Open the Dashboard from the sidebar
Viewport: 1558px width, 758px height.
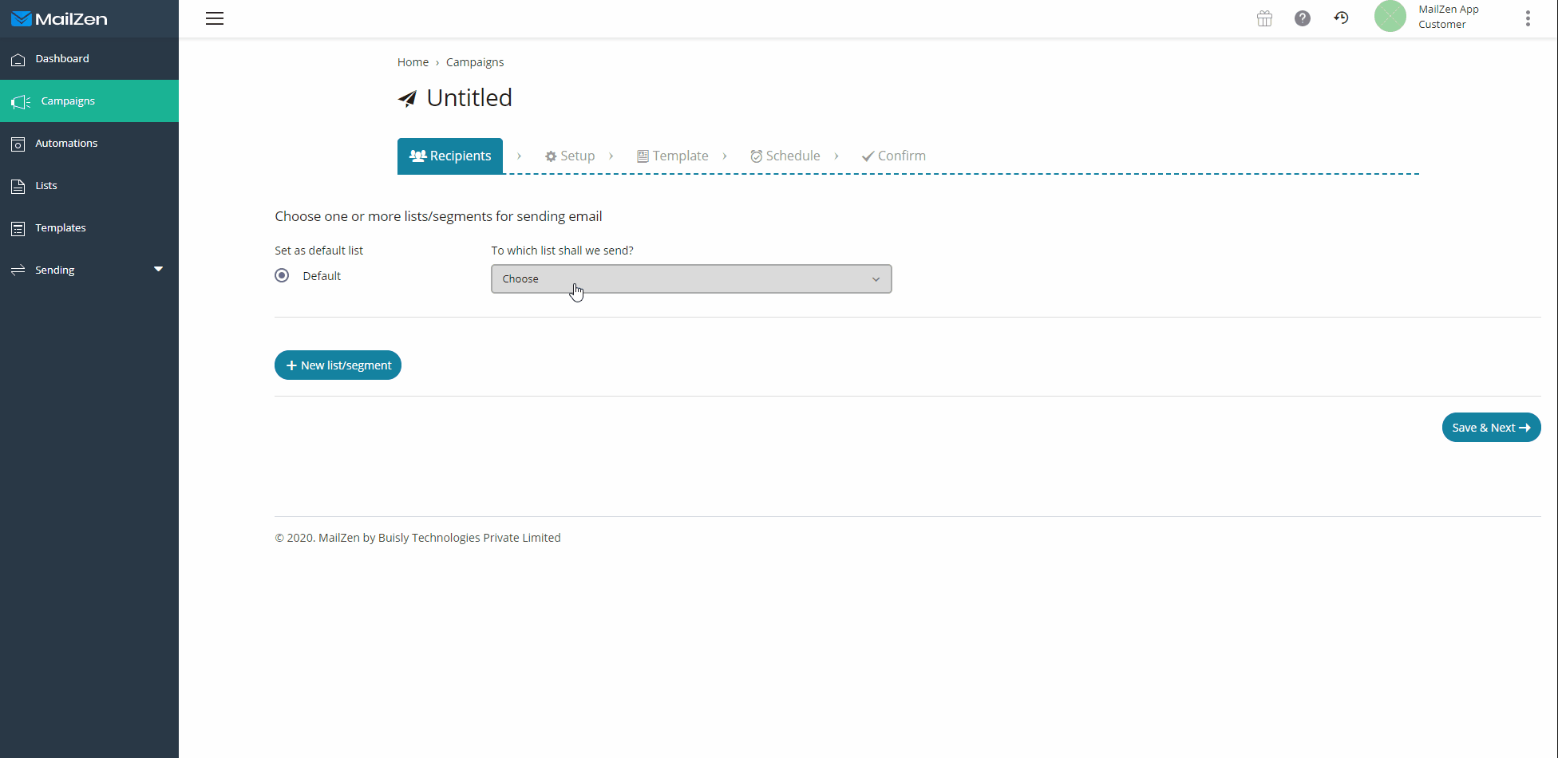pyautogui.click(x=61, y=58)
